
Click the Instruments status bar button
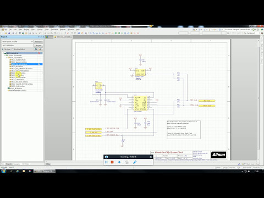(x=247, y=168)
